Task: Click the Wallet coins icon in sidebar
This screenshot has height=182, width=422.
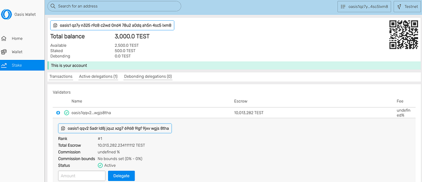Action: pos(4,52)
